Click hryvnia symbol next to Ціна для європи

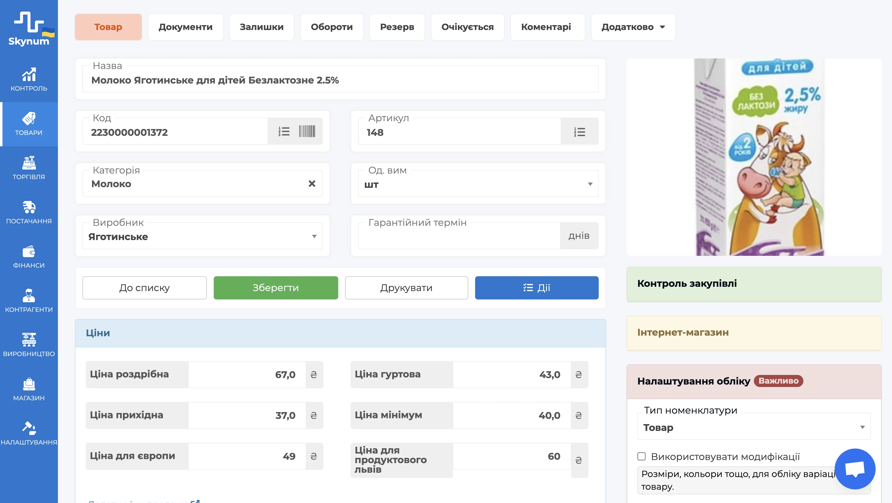point(314,456)
